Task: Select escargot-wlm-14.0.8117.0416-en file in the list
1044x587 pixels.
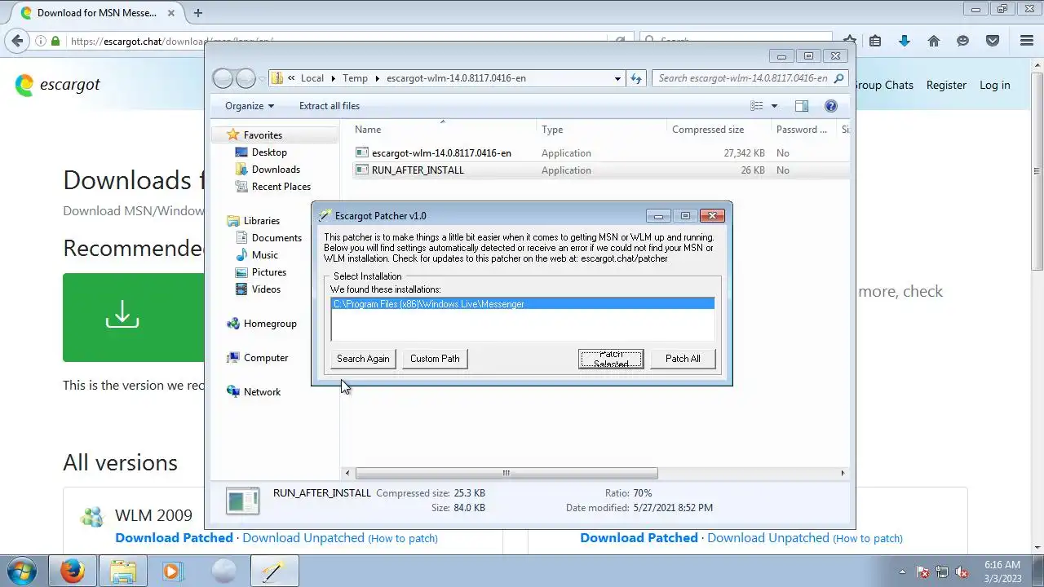Action: tap(441, 153)
